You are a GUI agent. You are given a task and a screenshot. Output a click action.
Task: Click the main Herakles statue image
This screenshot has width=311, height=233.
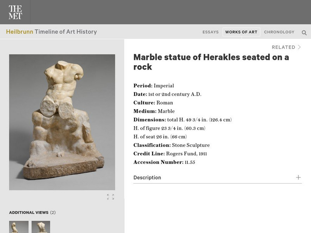62,122
